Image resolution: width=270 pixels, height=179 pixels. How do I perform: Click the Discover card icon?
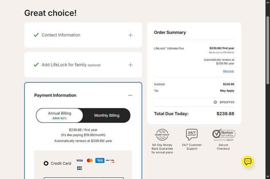point(110,161)
